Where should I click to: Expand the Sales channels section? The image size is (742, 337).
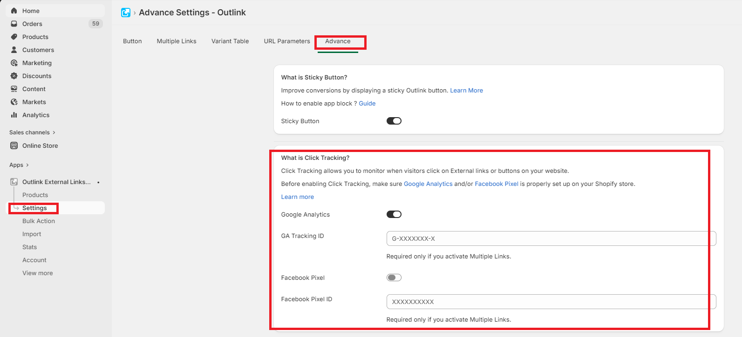(x=32, y=132)
